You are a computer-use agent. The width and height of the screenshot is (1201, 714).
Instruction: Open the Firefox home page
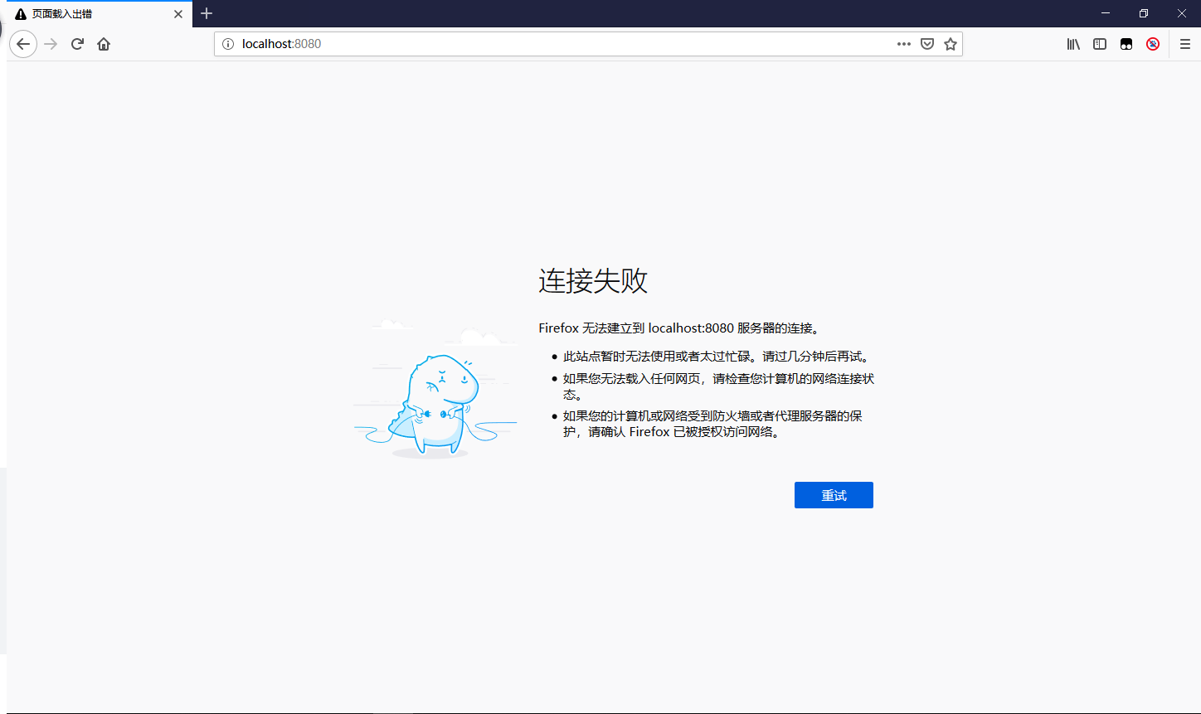click(x=104, y=44)
